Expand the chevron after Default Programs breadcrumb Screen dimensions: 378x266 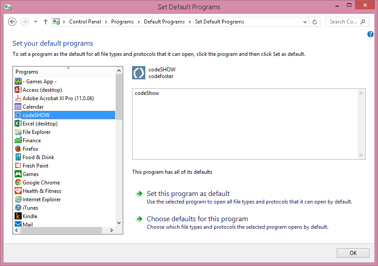[x=190, y=22]
